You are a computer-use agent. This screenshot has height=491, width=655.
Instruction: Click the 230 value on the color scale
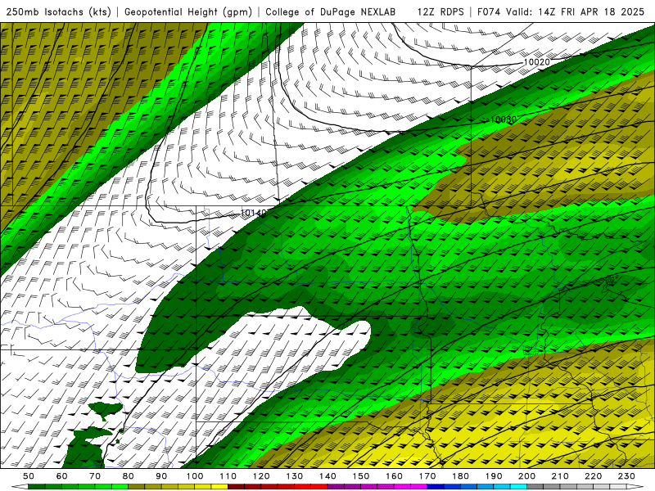point(626,476)
